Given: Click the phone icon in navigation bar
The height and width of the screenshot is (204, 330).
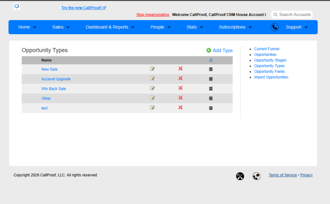Looking at the screenshot, I should (275, 27).
